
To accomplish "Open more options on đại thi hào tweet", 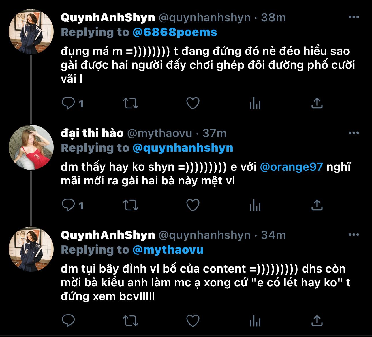I will tap(354, 133).
